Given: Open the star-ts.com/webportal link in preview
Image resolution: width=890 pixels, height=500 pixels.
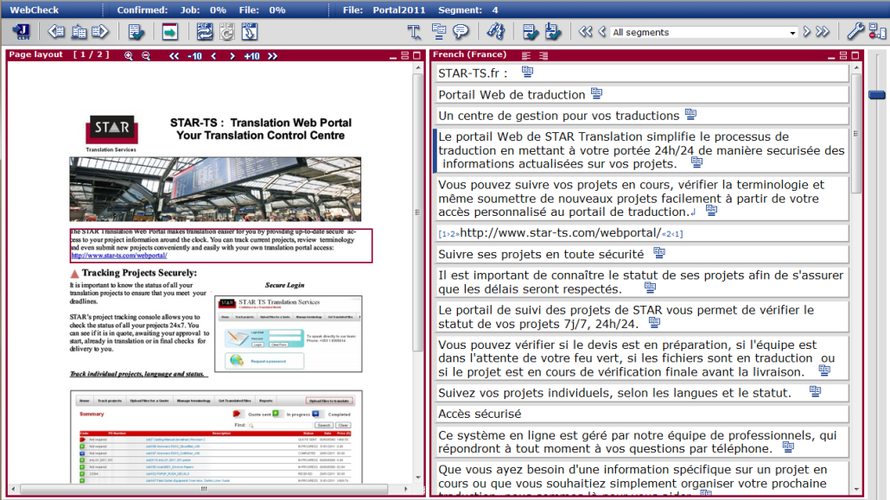Looking at the screenshot, I should click(x=118, y=256).
